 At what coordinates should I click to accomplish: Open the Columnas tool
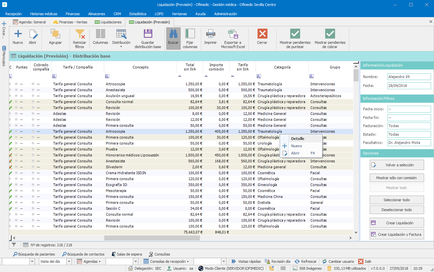pos(100,34)
